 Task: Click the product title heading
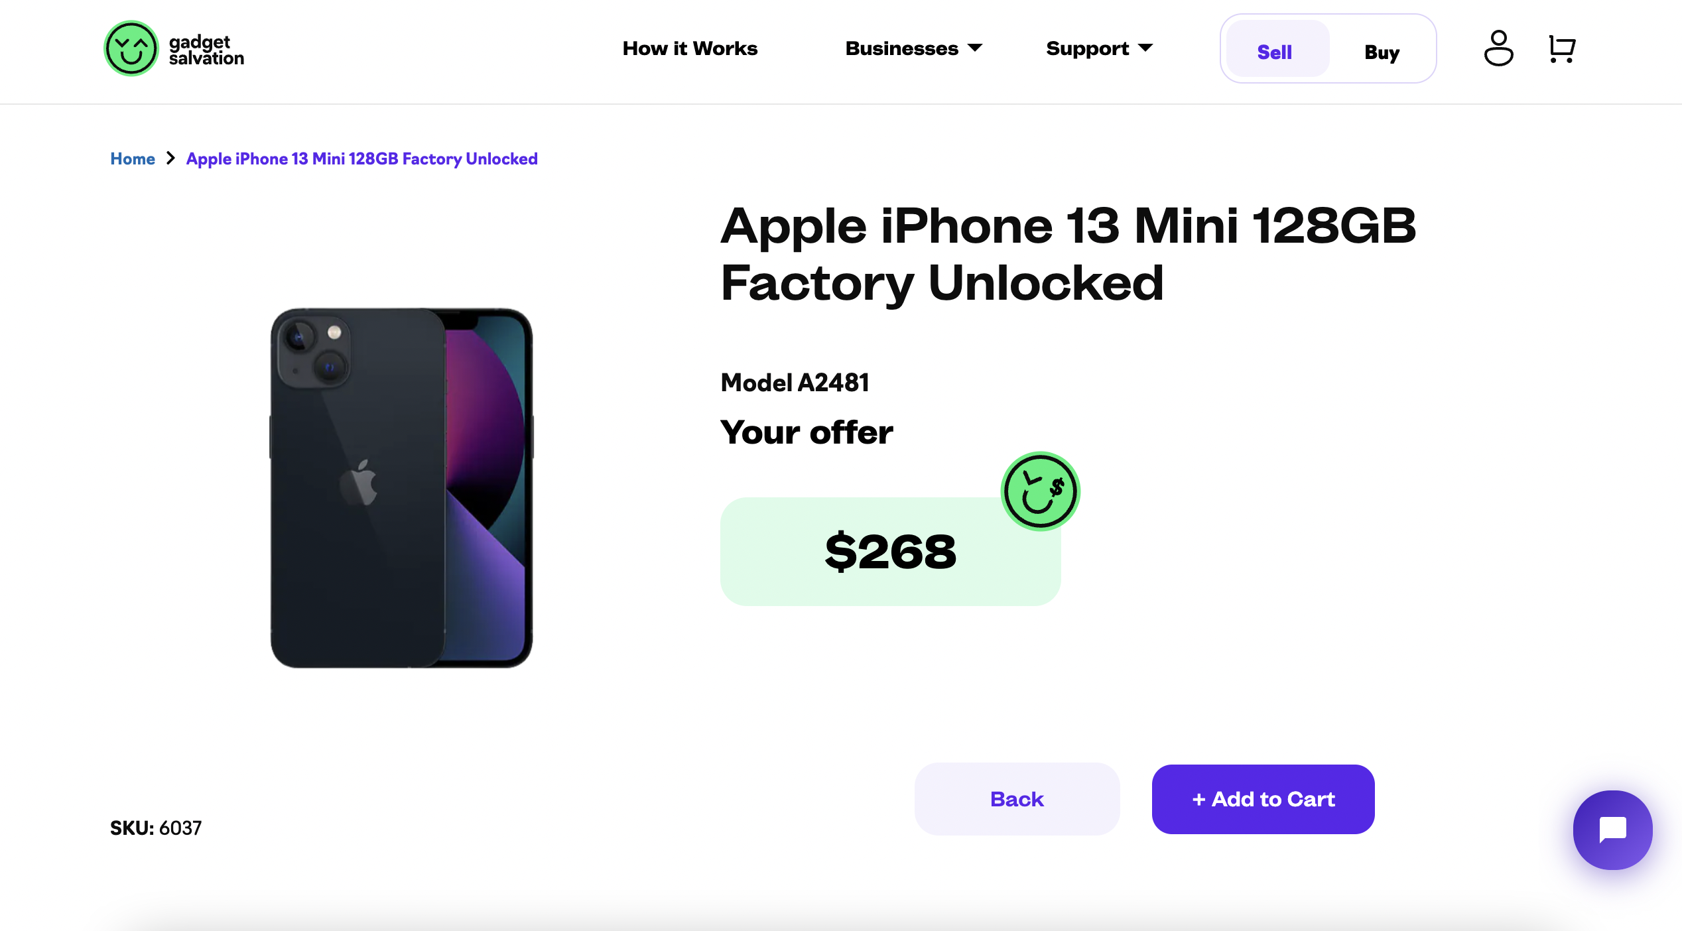pos(1068,254)
